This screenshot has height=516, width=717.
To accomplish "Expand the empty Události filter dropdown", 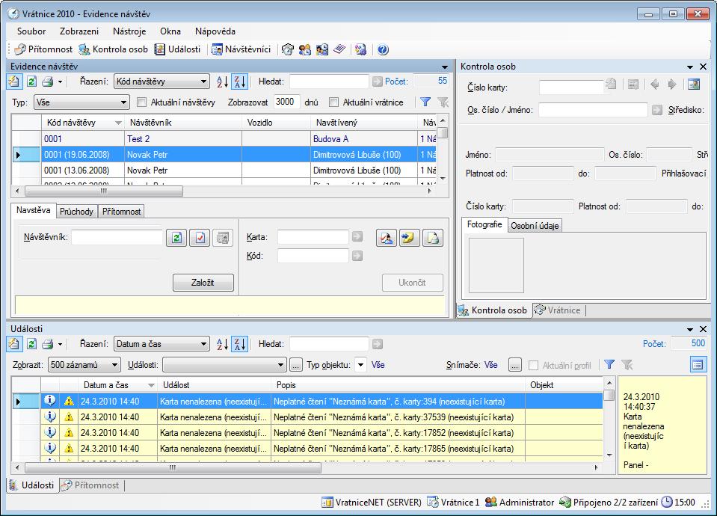I will click(x=224, y=365).
